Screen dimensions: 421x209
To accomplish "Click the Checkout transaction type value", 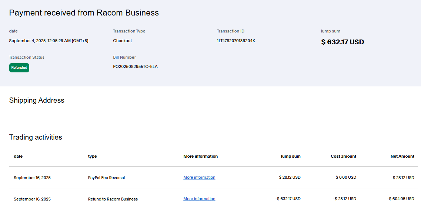I will point(123,41).
